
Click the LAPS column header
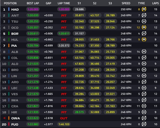pyautogui.click(x=155, y=3)
